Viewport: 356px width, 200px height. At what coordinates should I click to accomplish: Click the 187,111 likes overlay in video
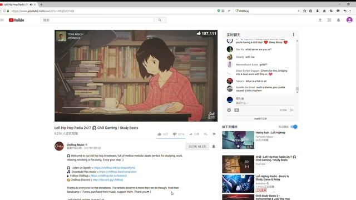click(x=206, y=33)
